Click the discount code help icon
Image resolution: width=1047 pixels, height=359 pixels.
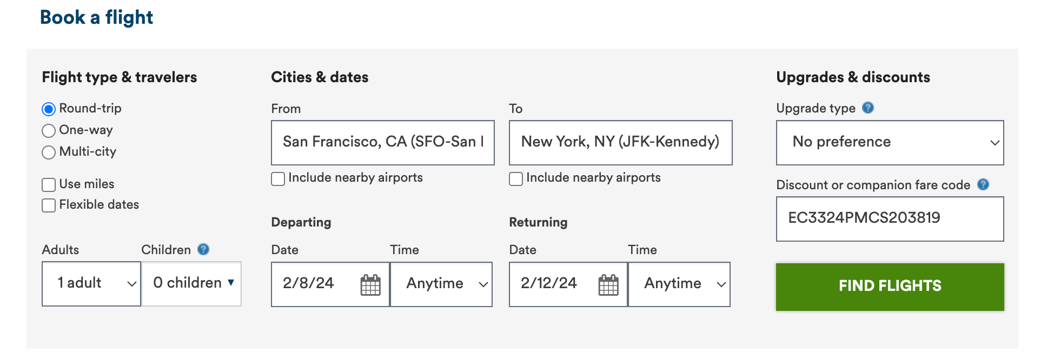point(983,184)
